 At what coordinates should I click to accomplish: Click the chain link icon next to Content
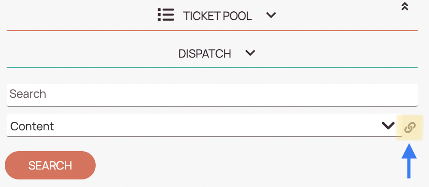click(x=410, y=127)
